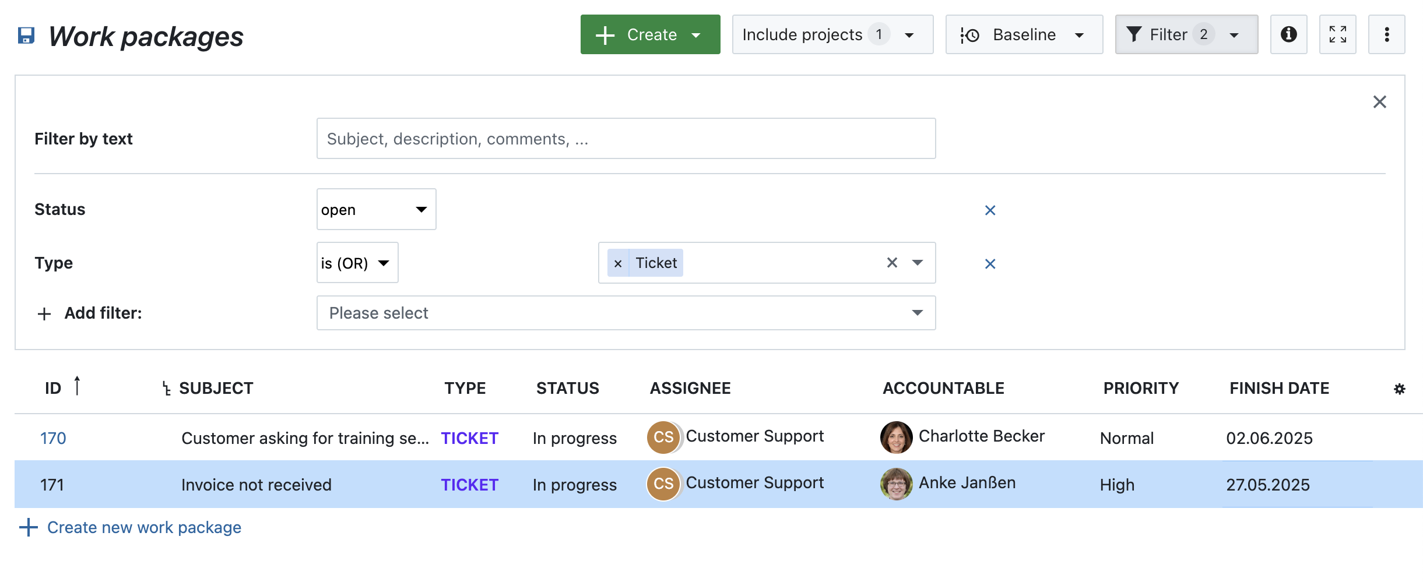The height and width of the screenshot is (582, 1423).
Task: Click the Filter by text input field
Action: click(626, 139)
